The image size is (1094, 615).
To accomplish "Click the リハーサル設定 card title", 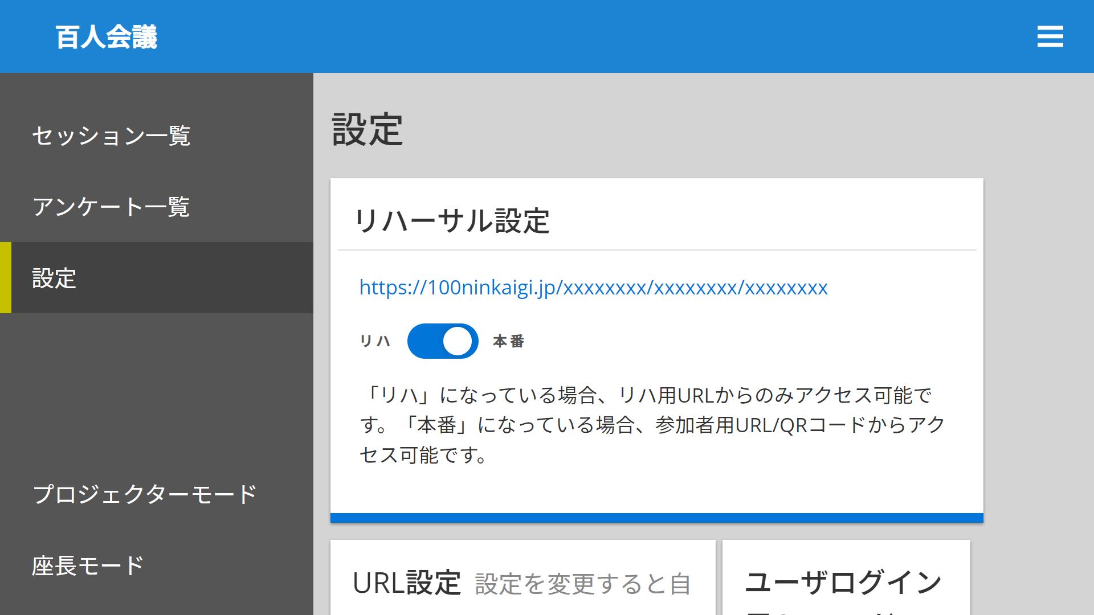I will (451, 221).
